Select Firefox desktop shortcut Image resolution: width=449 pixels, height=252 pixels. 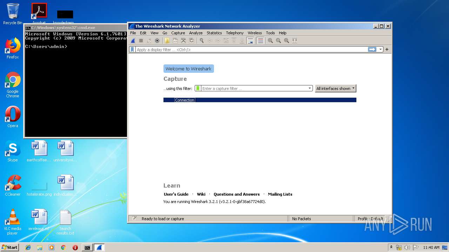pos(13,48)
